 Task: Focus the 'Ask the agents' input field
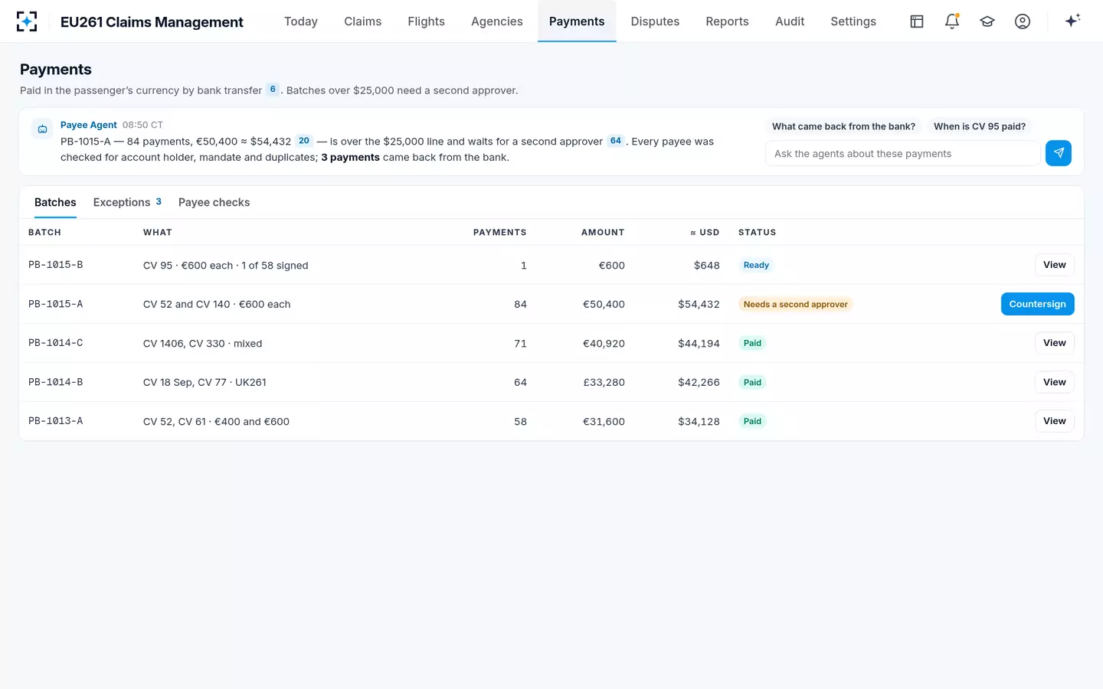tap(903, 153)
